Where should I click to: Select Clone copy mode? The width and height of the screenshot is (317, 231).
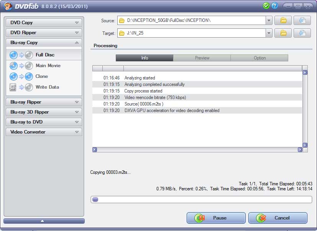coord(44,76)
